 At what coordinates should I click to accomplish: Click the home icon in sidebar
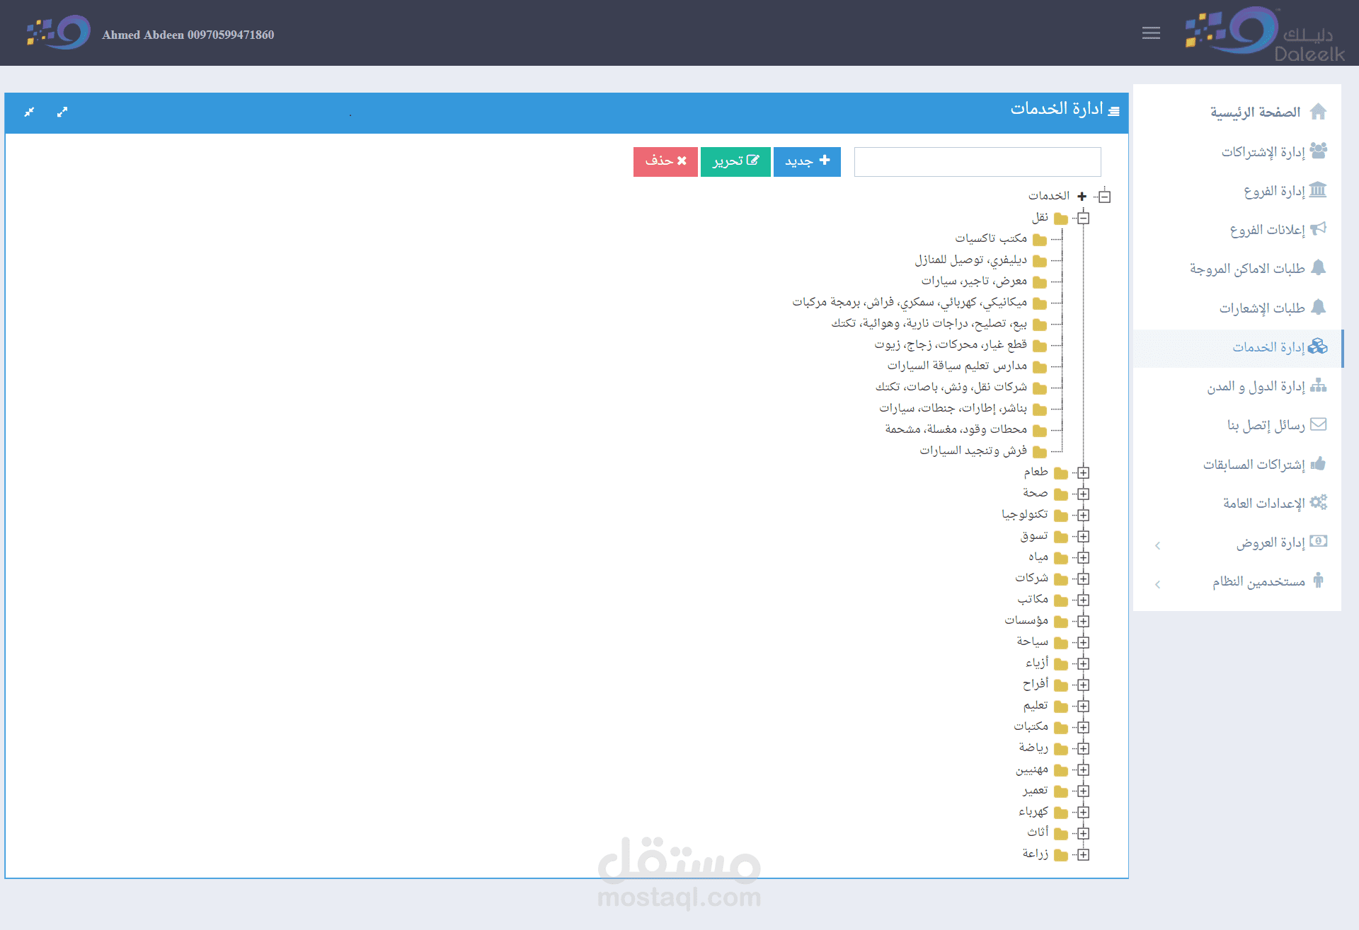(x=1318, y=112)
